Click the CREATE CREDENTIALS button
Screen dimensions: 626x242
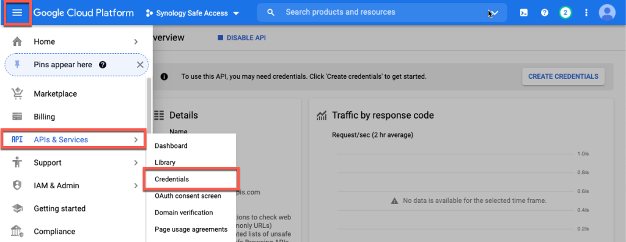pyautogui.click(x=563, y=76)
